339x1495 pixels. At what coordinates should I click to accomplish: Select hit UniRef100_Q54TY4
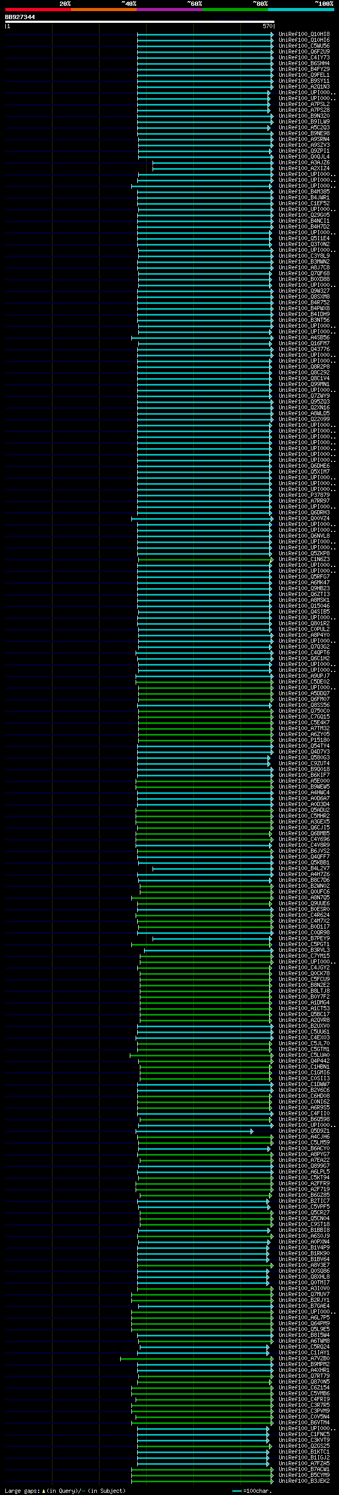[x=304, y=746]
